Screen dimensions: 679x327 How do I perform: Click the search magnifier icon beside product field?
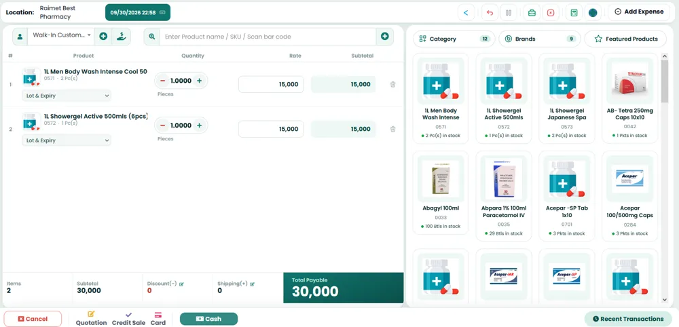pyautogui.click(x=152, y=37)
